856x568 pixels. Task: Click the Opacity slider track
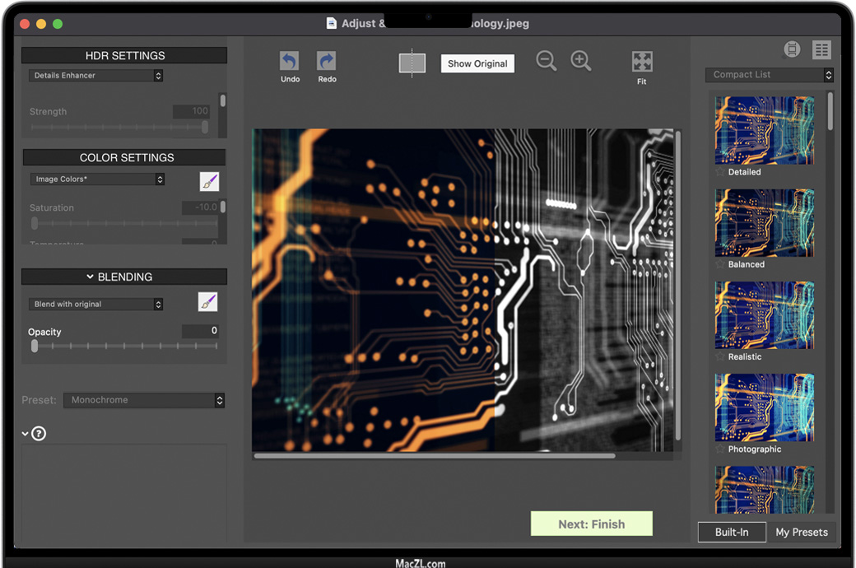point(123,347)
